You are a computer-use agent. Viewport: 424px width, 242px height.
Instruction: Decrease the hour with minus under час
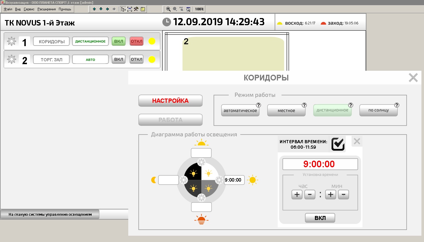tap(310, 195)
